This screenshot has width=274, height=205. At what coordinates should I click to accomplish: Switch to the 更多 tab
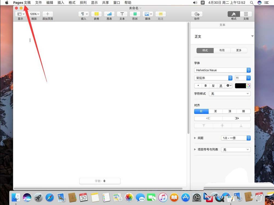[239, 50]
